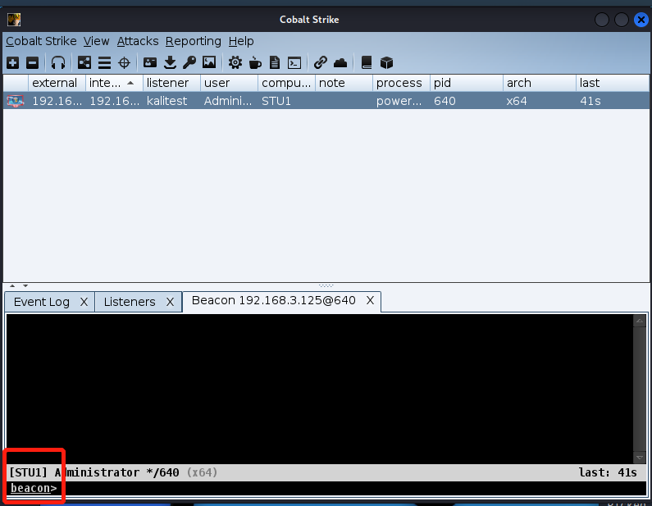Sort sessions by last column
Image resolution: width=652 pixels, height=506 pixels.
pyautogui.click(x=613, y=83)
